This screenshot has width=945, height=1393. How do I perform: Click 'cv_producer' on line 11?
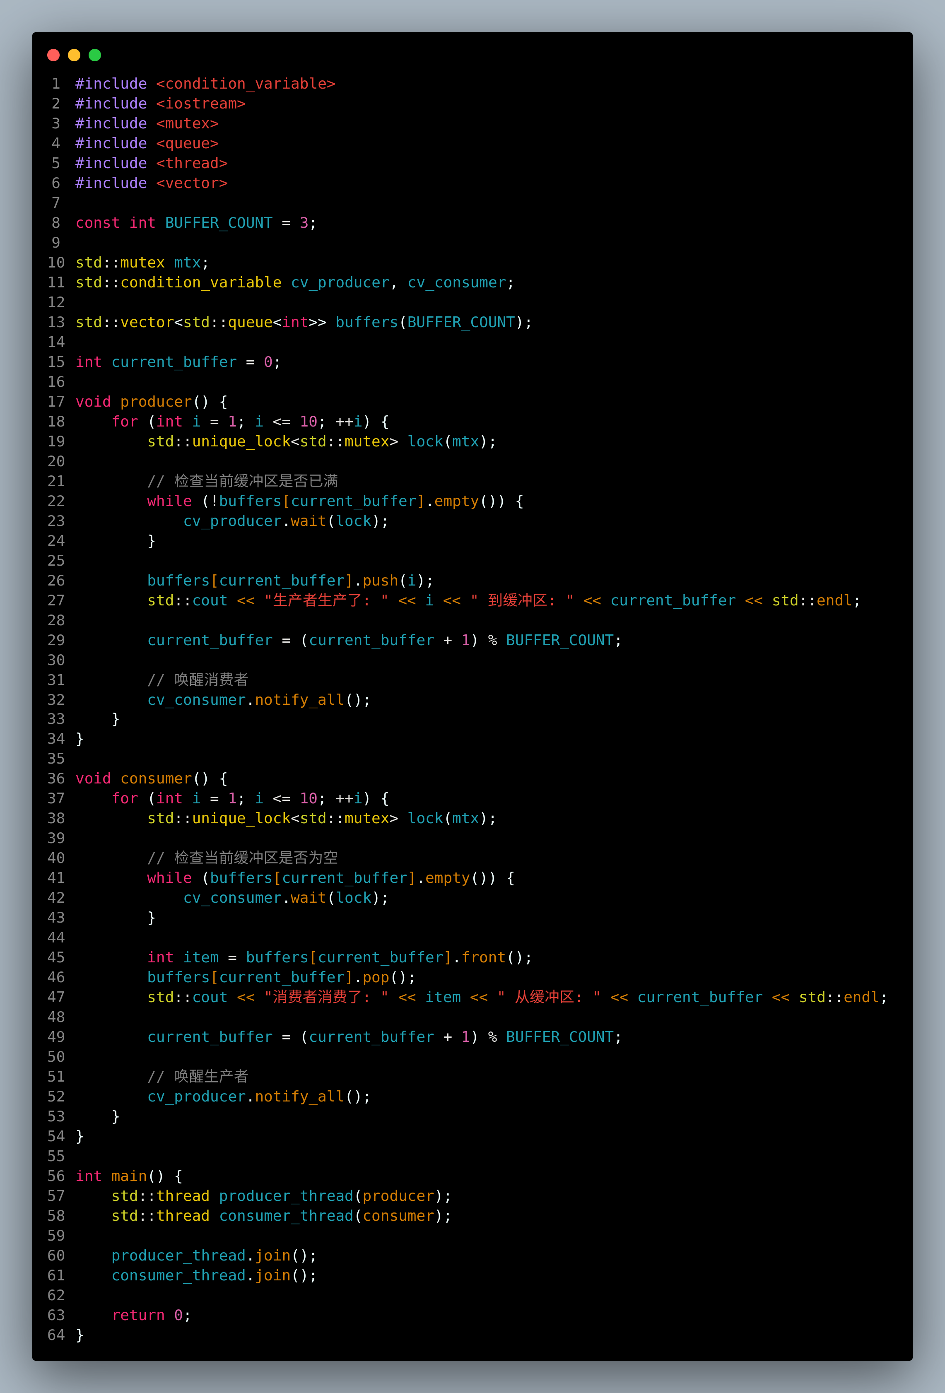pos(340,282)
